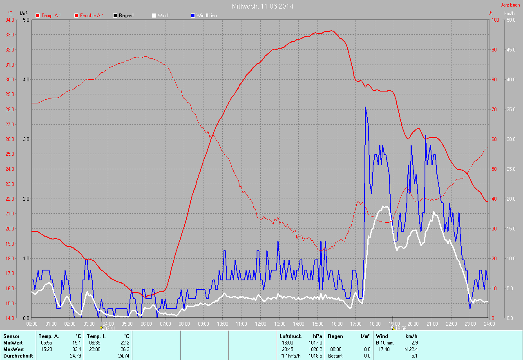Click the red Temp. A. legend swatch

tap(38, 16)
